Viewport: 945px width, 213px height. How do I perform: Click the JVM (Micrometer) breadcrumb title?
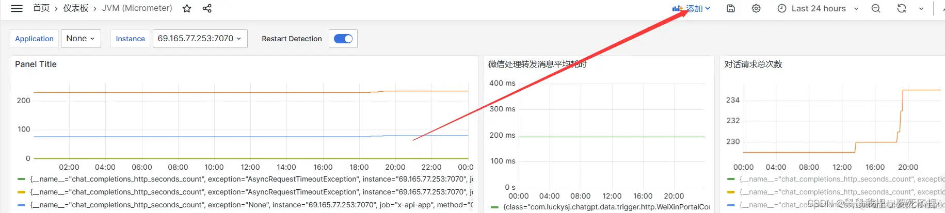point(137,8)
